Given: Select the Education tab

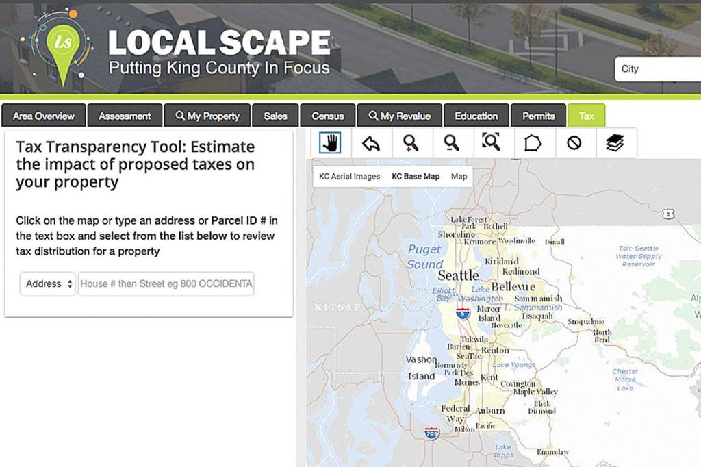Looking at the screenshot, I should coord(476,116).
